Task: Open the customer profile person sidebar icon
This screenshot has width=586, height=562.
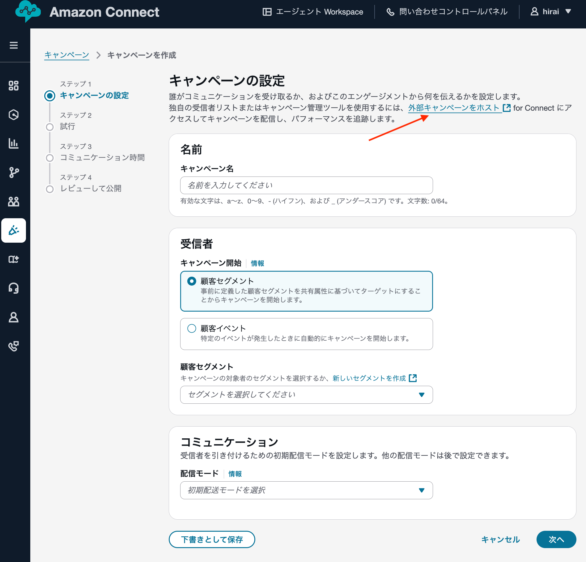Action: click(x=14, y=317)
